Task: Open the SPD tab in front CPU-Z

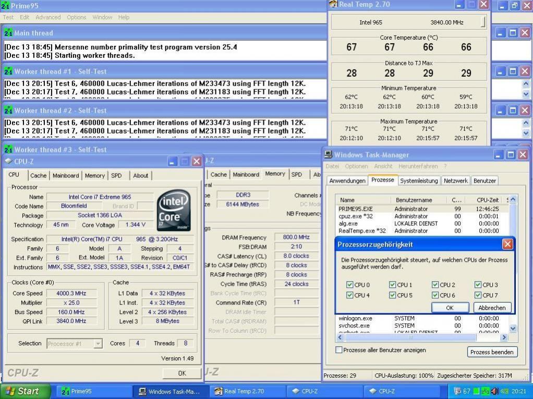Action: (x=116, y=175)
